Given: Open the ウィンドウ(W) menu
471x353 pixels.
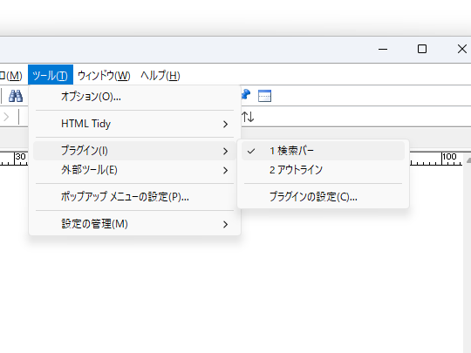Looking at the screenshot, I should [104, 75].
